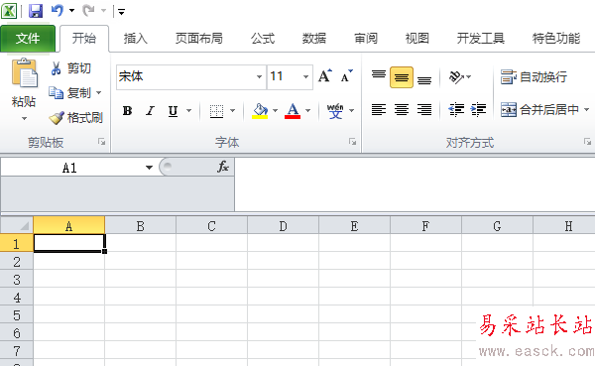The image size is (595, 366).
Task: Open undo history dropdown arrow
Action: tap(71, 11)
